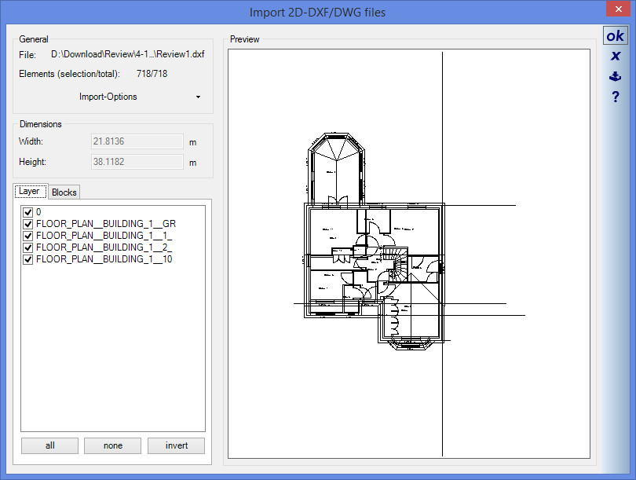Toggle FLOOR_PLAN__BUILDING_1__GR layer checkbox
The height and width of the screenshot is (480, 636).
click(x=27, y=224)
